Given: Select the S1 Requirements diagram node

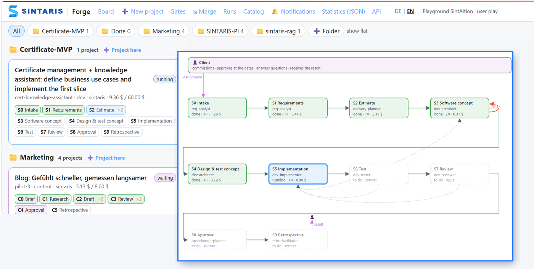Looking at the screenshot, I should point(298,108).
